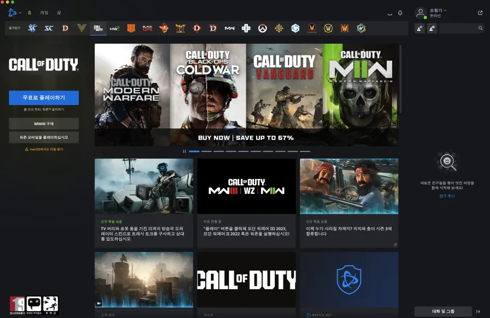Open the 게임 menu
The height and width of the screenshot is (318, 490).
coord(44,13)
